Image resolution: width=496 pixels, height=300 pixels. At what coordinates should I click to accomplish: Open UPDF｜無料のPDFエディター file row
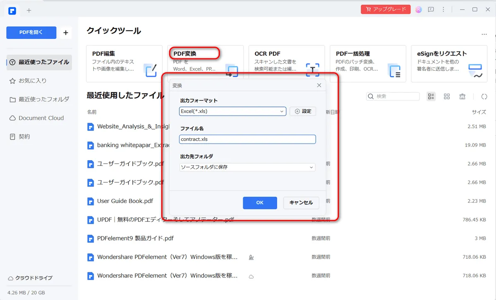click(x=287, y=220)
